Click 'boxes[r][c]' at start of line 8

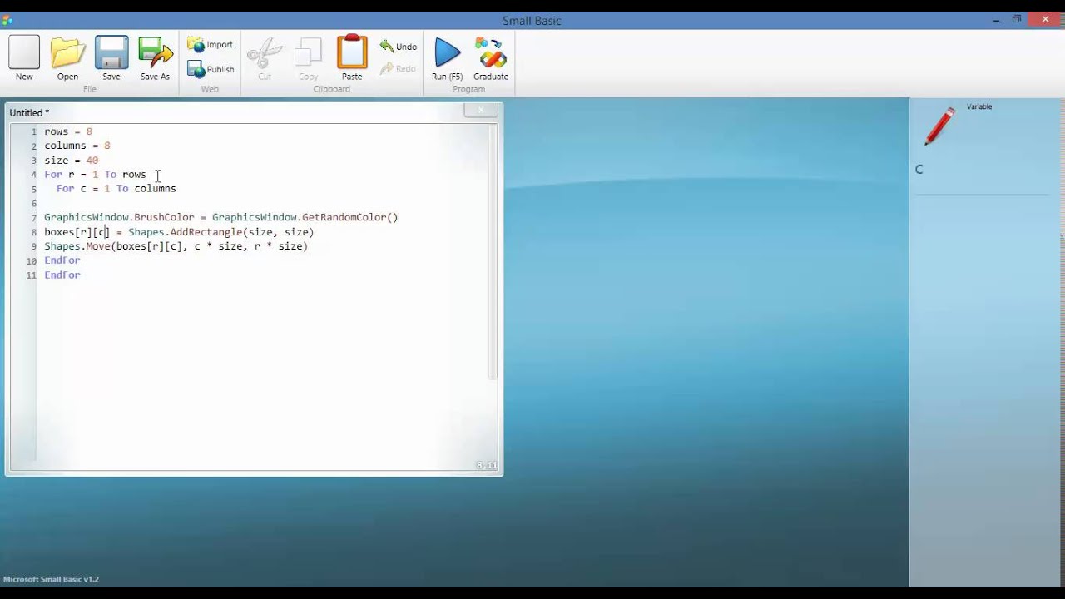(77, 232)
